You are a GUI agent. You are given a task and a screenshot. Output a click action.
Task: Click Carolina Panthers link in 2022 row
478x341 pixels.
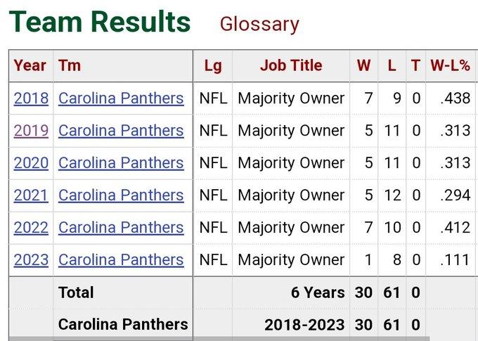pos(121,228)
